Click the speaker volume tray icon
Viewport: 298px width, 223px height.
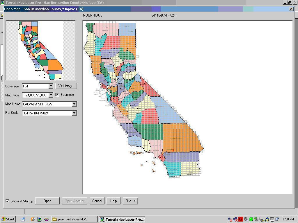(x=246, y=219)
